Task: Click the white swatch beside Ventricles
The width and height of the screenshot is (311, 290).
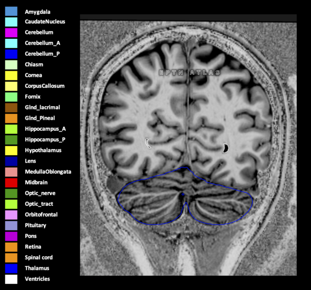Action: (11, 279)
